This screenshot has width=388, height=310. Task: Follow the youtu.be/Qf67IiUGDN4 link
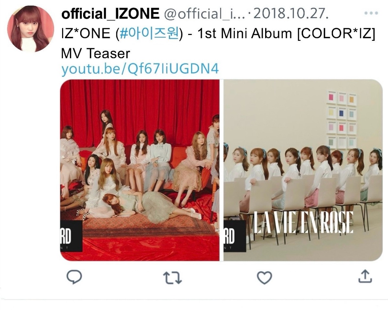140,69
